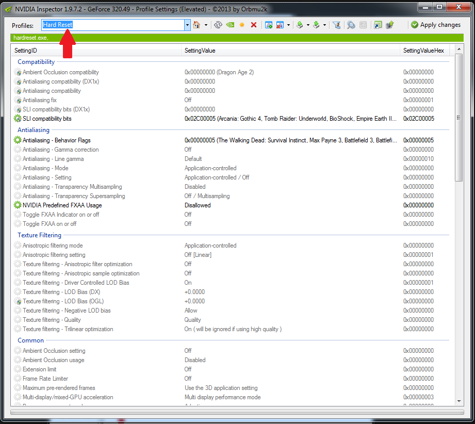Delete current profile with the red X icon
Image resolution: width=475 pixels, height=424 pixels.
click(x=254, y=25)
